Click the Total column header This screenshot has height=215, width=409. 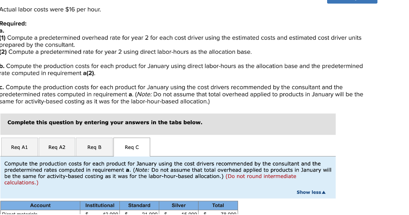click(x=218, y=205)
